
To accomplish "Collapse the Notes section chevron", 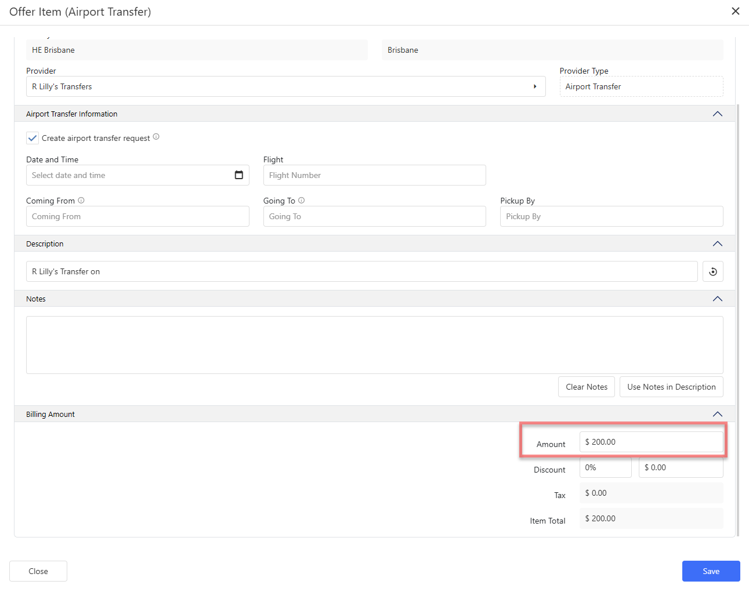I will [x=717, y=299].
